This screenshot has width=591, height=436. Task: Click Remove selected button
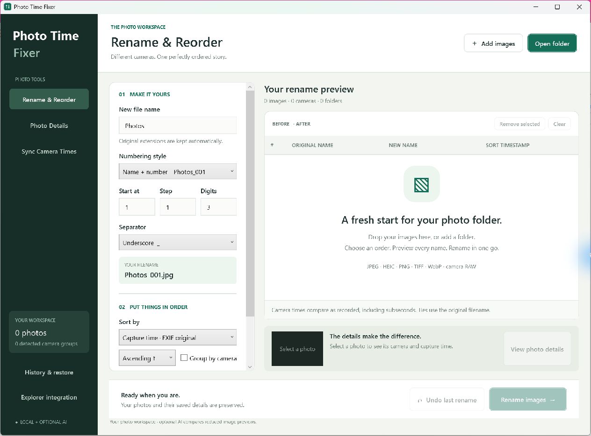(x=519, y=124)
